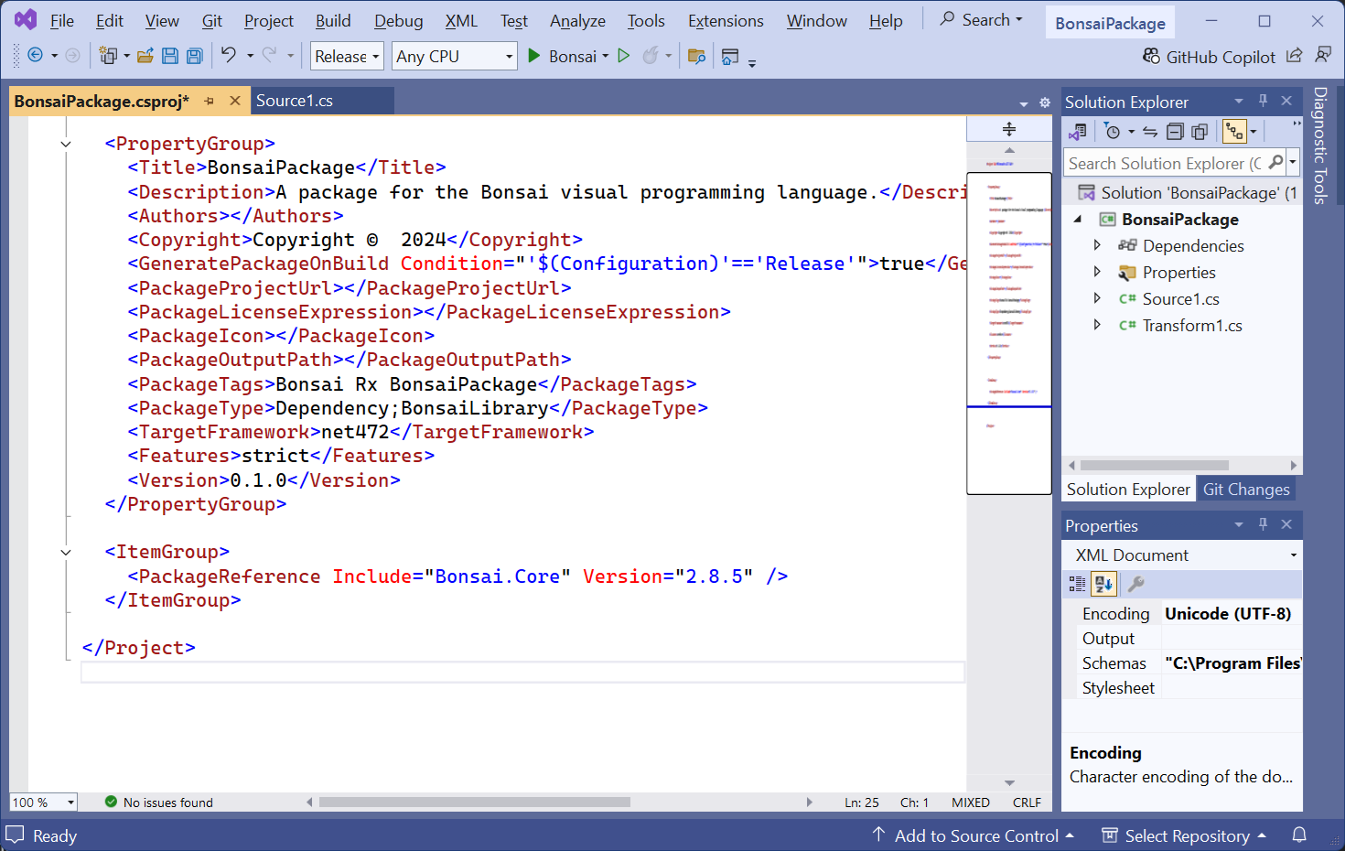Click the notifications bell in status bar
This screenshot has width=1345, height=851.
click(x=1299, y=835)
